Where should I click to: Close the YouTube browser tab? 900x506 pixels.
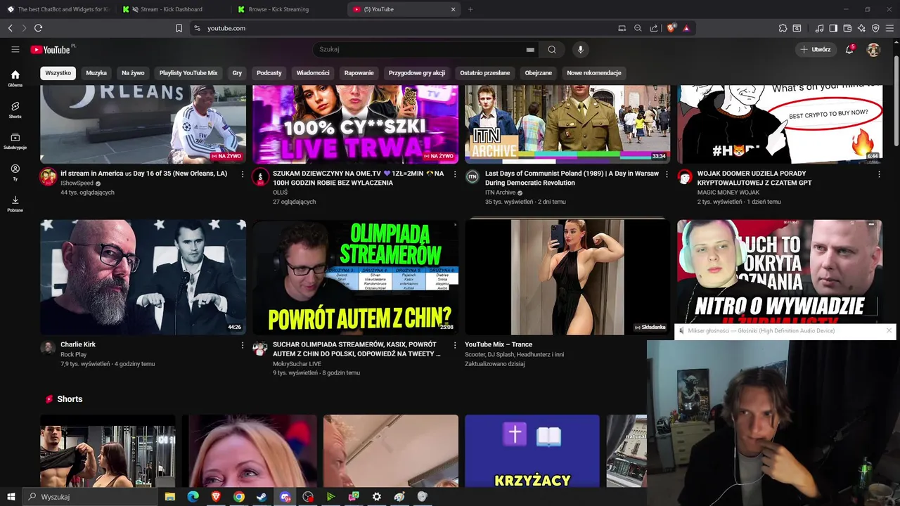point(453,9)
